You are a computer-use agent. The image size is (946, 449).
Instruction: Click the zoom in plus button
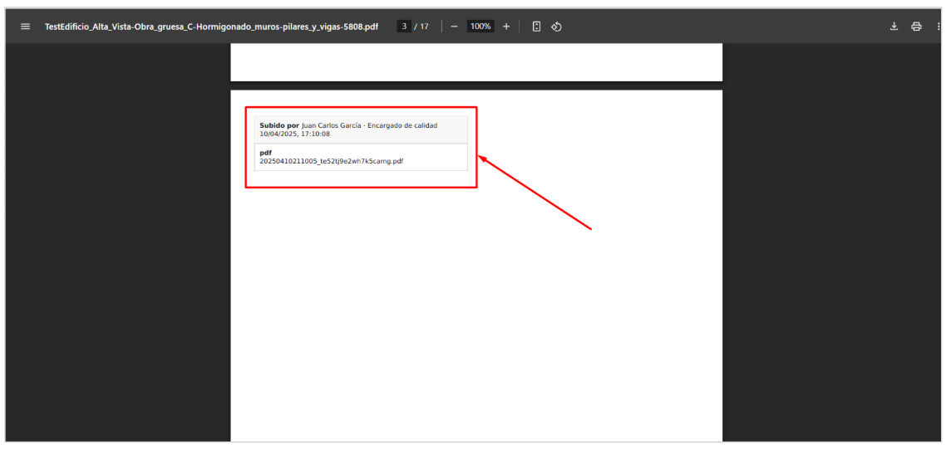click(x=506, y=27)
